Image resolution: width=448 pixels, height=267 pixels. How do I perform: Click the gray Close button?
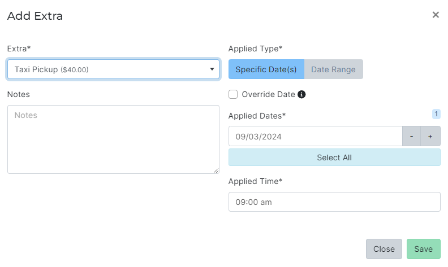pyautogui.click(x=384, y=249)
